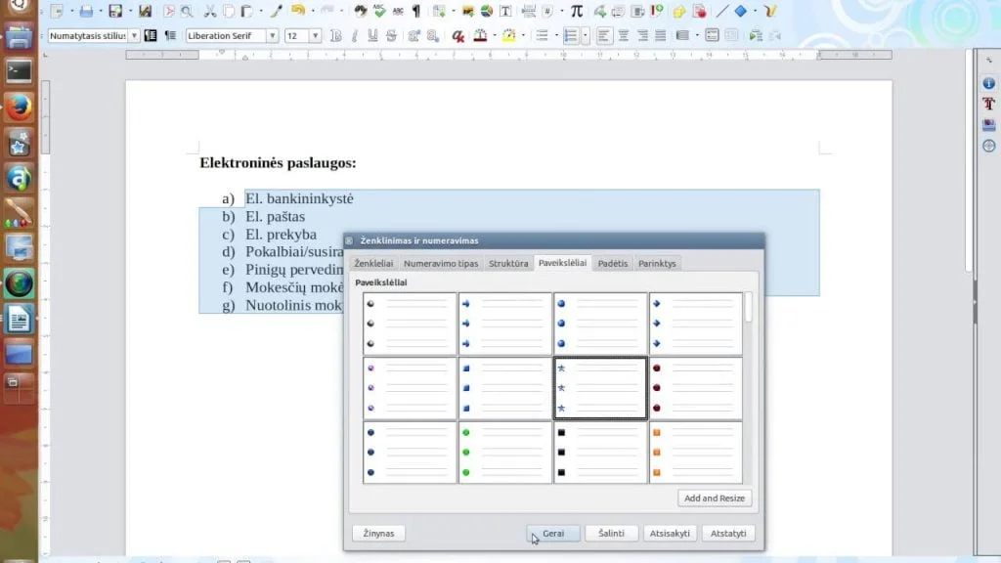Viewport: 1001px width, 563px height.
Task: Open the Print Preview magnifier icon
Action: click(187, 12)
